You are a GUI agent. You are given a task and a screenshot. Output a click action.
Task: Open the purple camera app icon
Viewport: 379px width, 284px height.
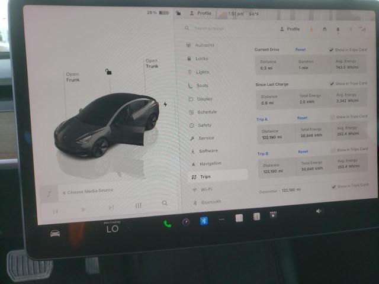[185, 222]
